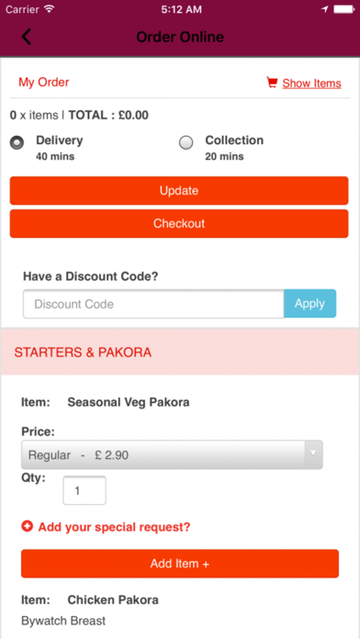Tap the location arrow status icon
The height and width of the screenshot is (639, 360).
click(x=325, y=9)
